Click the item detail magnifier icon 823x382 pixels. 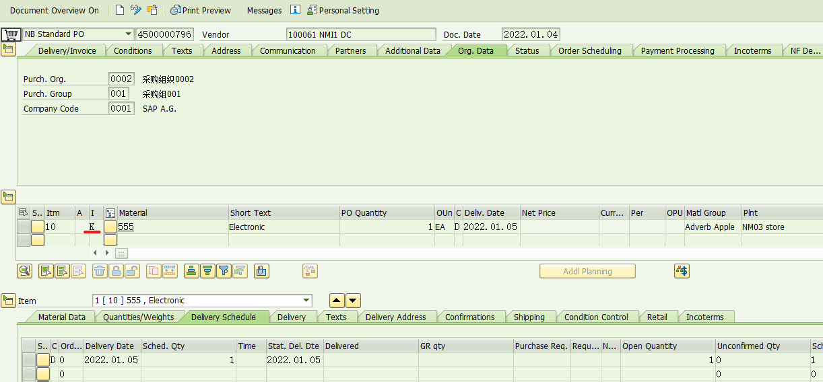click(x=25, y=271)
